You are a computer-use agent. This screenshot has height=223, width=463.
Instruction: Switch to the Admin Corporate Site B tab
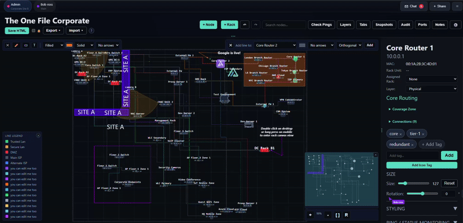[18, 6]
